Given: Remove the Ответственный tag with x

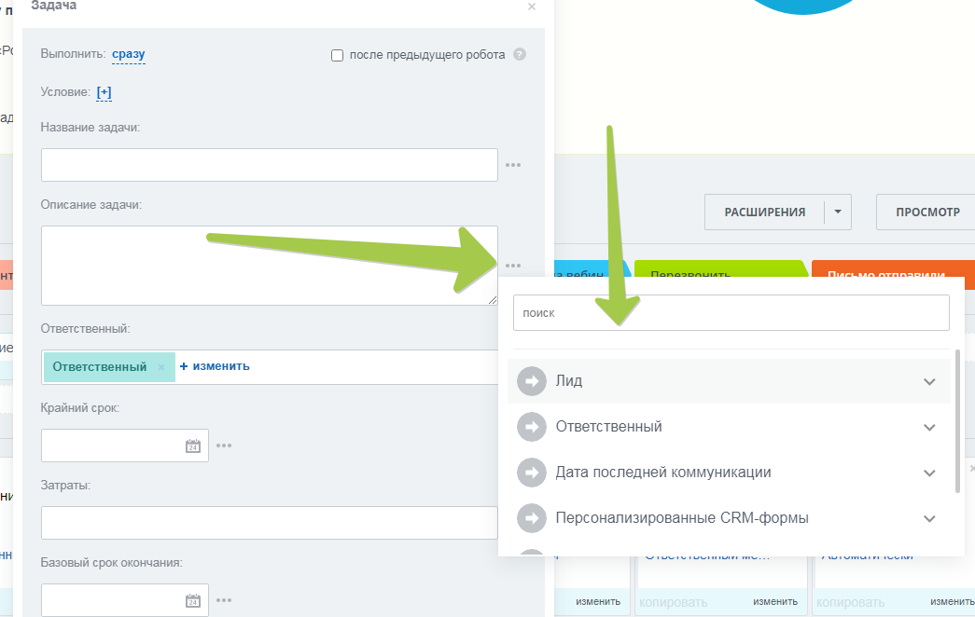Looking at the screenshot, I should click(x=161, y=367).
